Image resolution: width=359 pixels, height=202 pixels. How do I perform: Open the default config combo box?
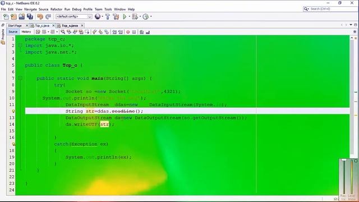click(x=73, y=16)
